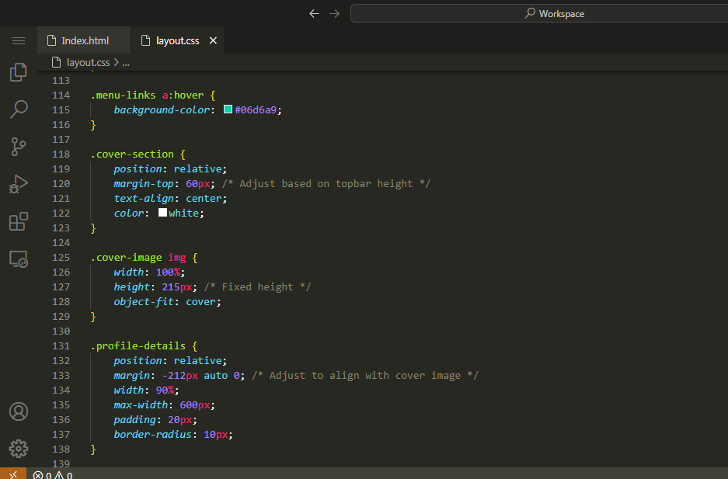Screen dimensions: 728x479
Task: Close the layout.css tab
Action: click(x=213, y=41)
